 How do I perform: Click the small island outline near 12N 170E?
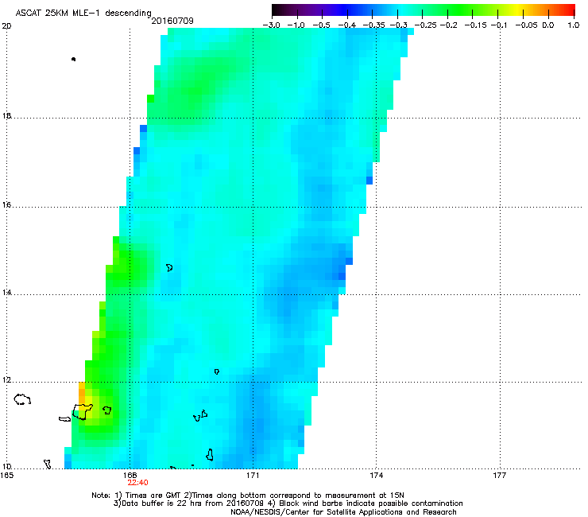(x=216, y=371)
